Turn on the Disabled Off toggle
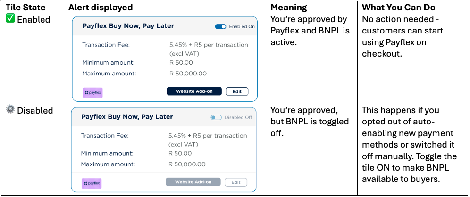This screenshot has height=197, width=470. tap(216, 117)
